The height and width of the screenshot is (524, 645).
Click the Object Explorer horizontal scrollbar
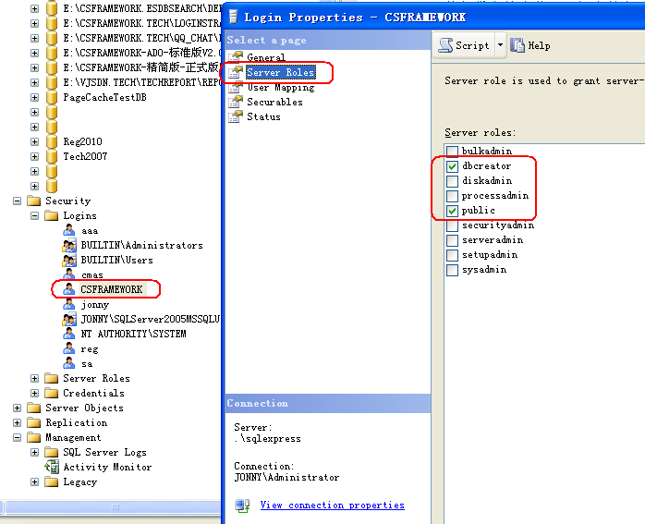click(111, 506)
